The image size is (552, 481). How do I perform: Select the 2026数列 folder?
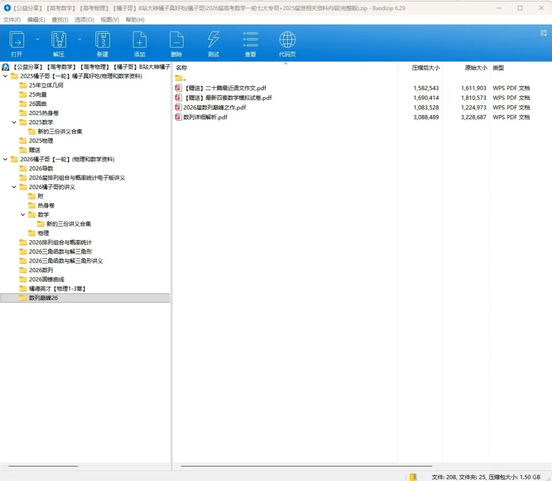point(36,270)
